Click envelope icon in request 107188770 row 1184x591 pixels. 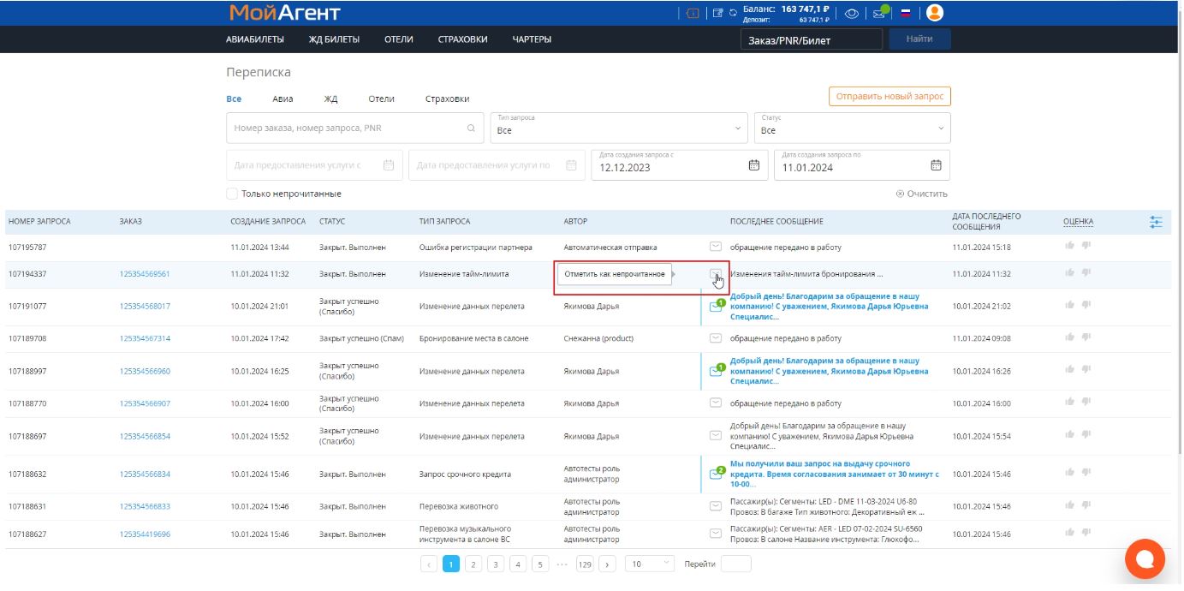[716, 403]
